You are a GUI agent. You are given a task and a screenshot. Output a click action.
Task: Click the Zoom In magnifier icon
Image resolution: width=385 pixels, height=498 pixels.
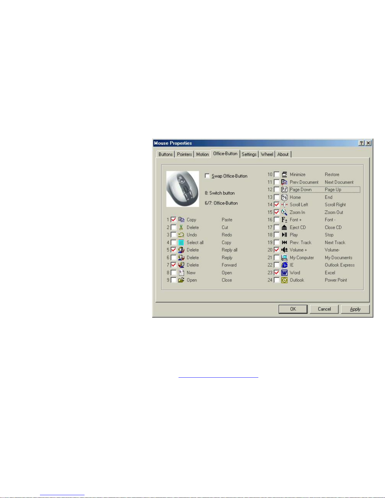284,212
